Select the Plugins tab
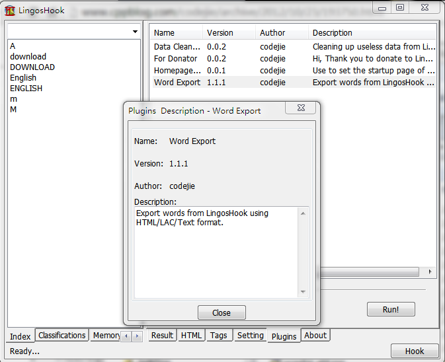Image resolution: width=445 pixels, height=362 pixels. coord(284,336)
